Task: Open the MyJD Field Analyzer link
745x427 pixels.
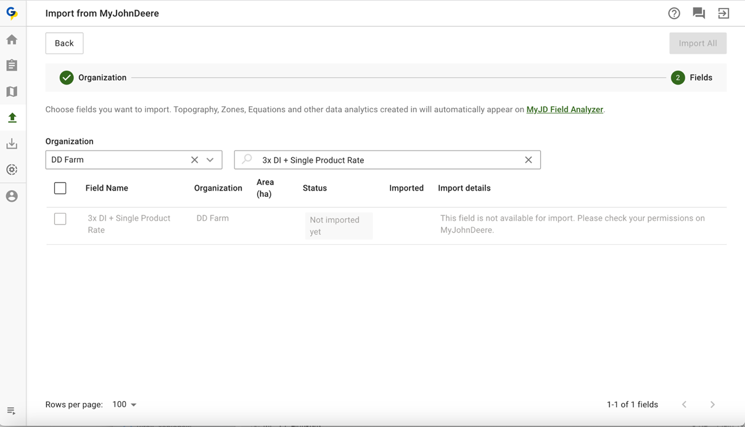Action: pyautogui.click(x=564, y=110)
